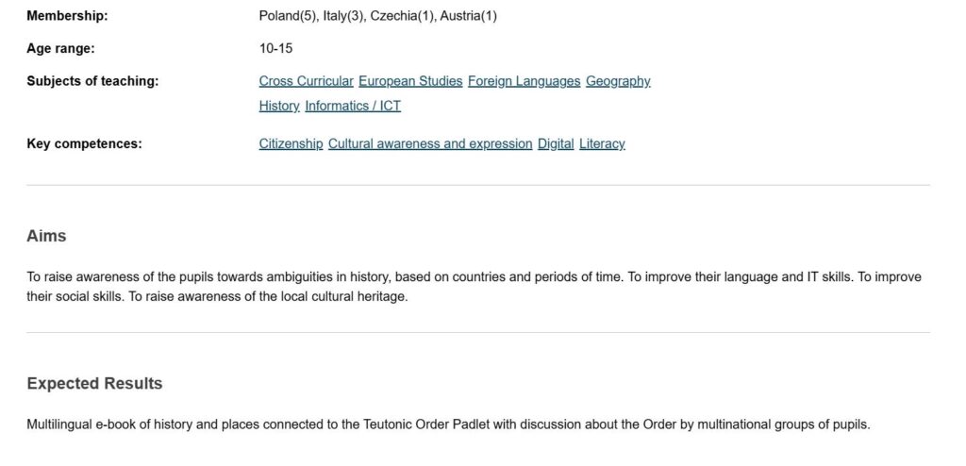Screen dimensions: 966x466
Task: Open the Cross Curricular subject link
Action: [307, 81]
